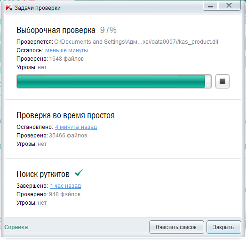Click the 1648 файлов scanned count
This screenshot has width=246, height=240.
click(66, 59)
